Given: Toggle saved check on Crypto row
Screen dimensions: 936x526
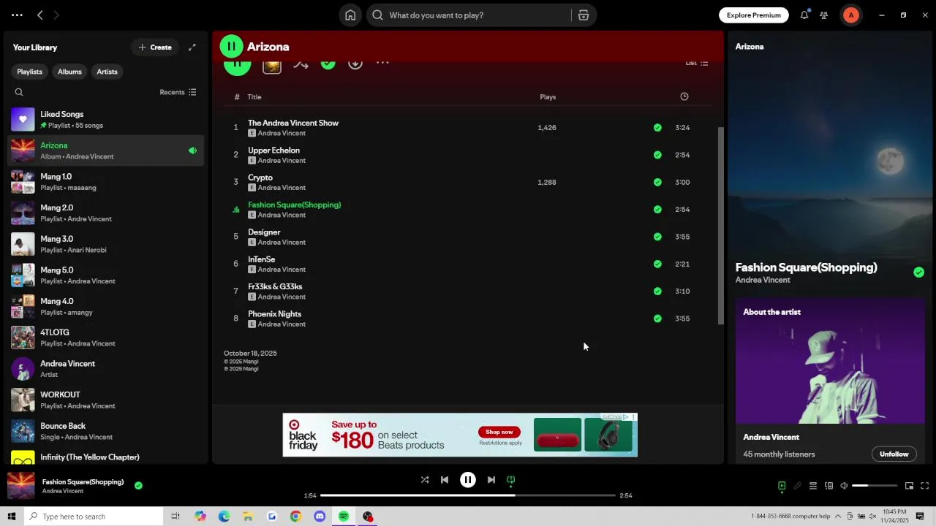Looking at the screenshot, I should (657, 183).
